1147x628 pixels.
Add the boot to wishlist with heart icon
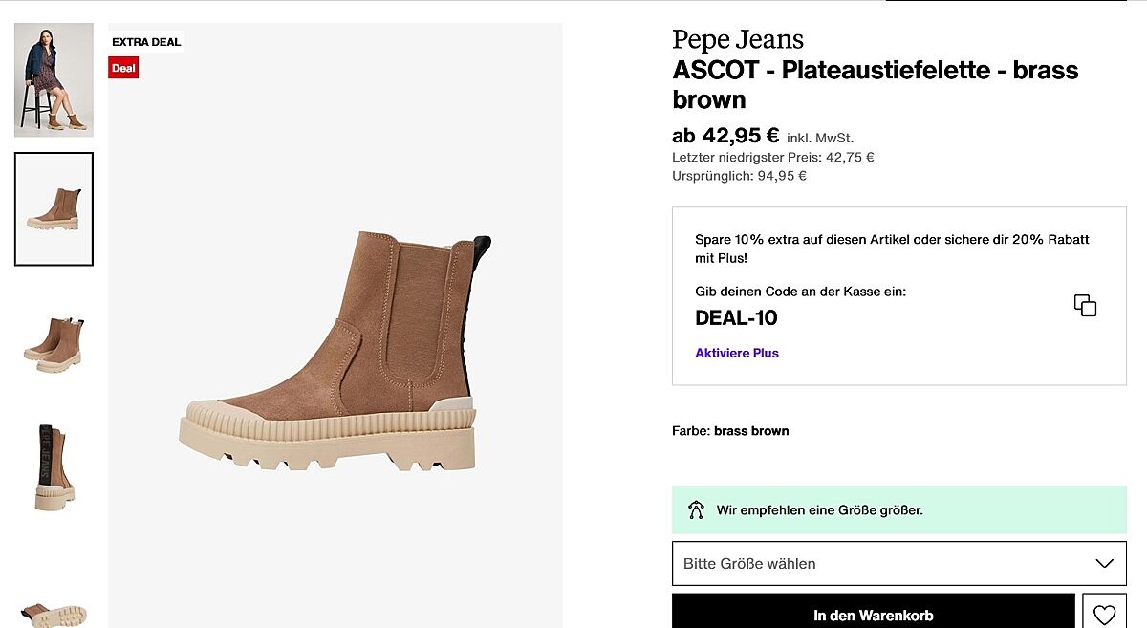(1104, 614)
